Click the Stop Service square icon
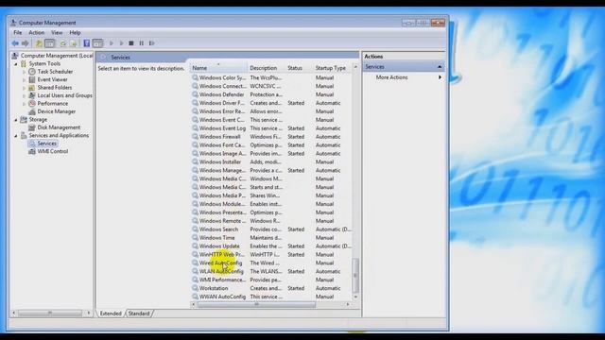Screen dimensions: 605x340 pos(131,43)
